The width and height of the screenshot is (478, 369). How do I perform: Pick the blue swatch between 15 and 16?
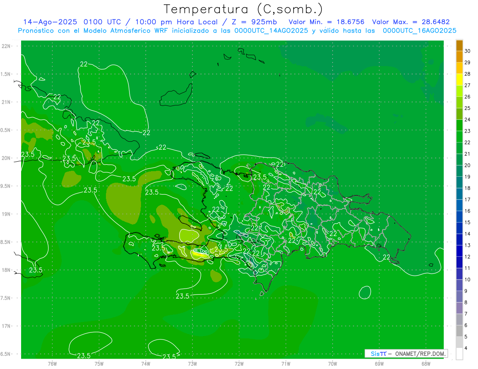[459, 217]
